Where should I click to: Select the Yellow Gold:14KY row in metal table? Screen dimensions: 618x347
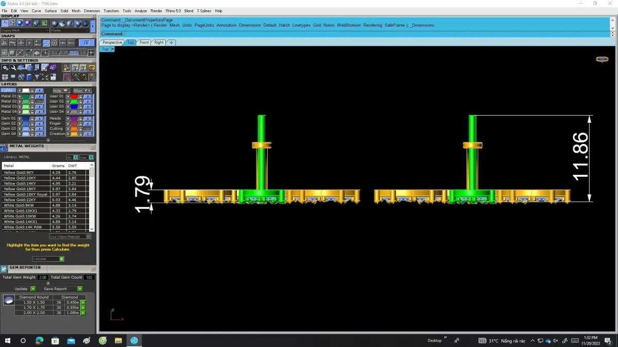[46, 184]
